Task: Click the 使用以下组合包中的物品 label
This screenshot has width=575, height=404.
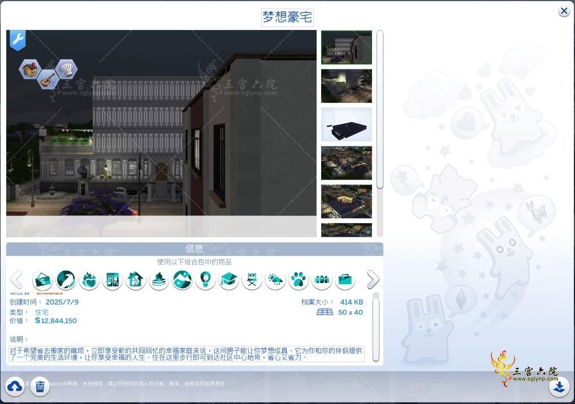Action: (x=194, y=262)
